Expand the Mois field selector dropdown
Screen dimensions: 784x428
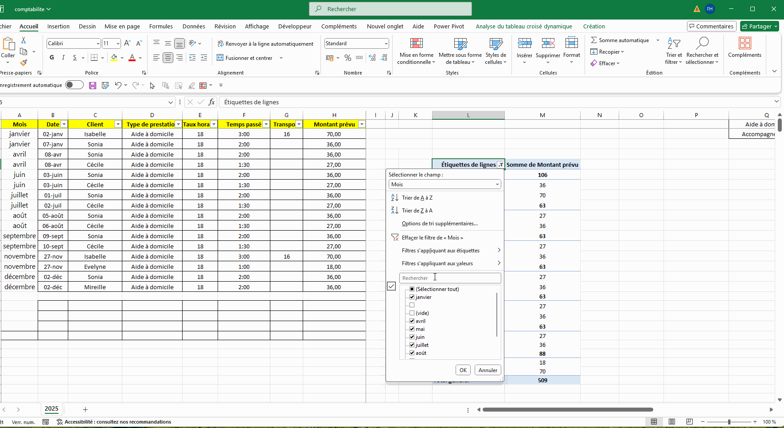click(497, 185)
